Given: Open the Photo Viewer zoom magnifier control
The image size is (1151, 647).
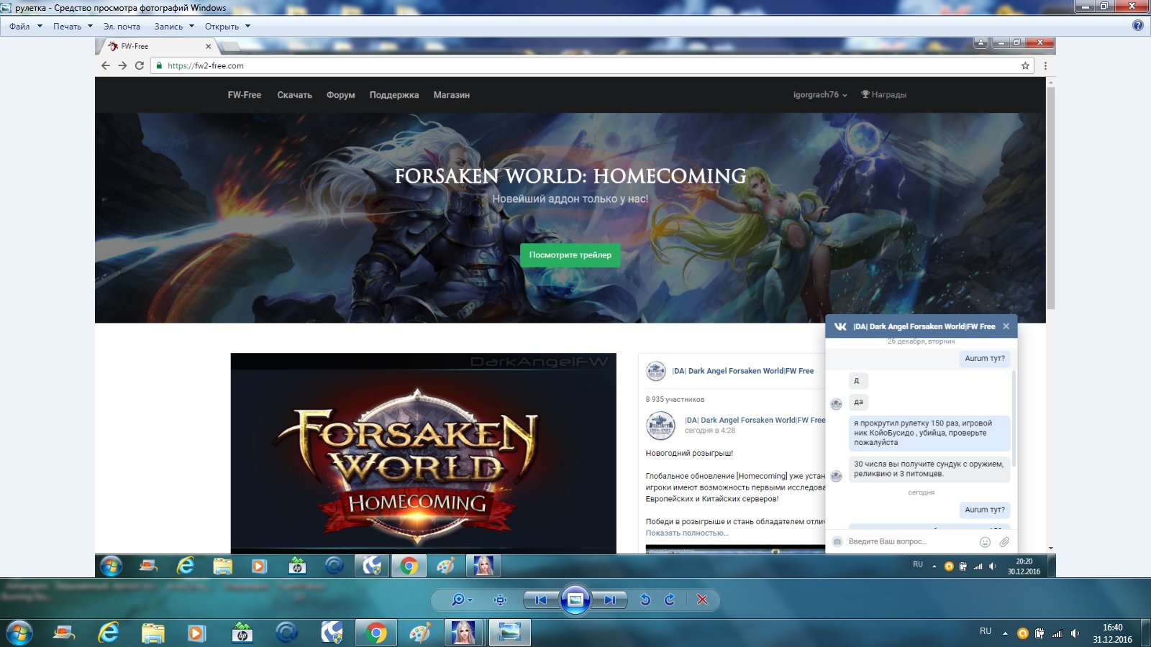Looking at the screenshot, I should [458, 600].
